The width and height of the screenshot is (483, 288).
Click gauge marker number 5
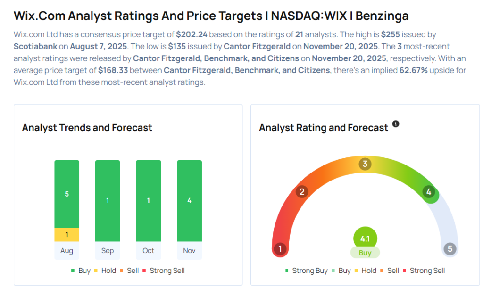[x=450, y=248]
